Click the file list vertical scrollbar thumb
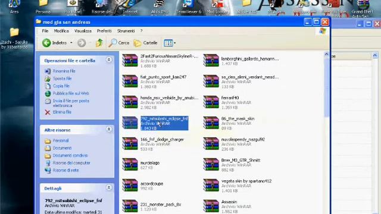 (327, 87)
